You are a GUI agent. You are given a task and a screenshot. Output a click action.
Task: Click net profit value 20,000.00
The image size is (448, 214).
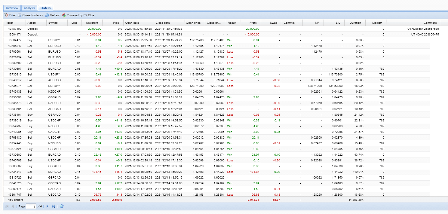[94, 29]
